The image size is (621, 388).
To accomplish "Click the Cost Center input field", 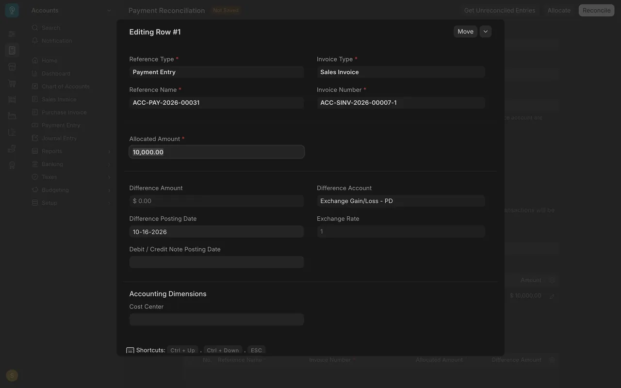I will (217, 319).
